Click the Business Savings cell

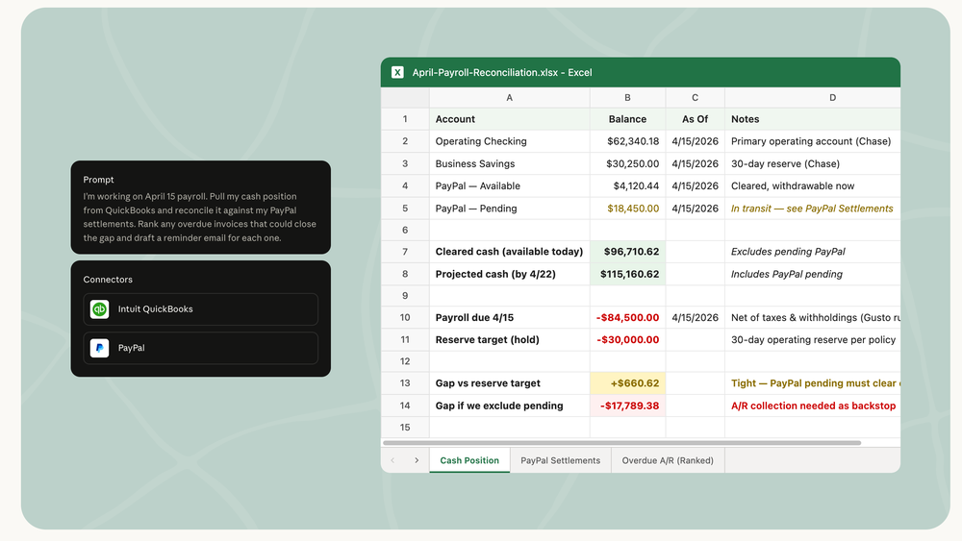(509, 163)
